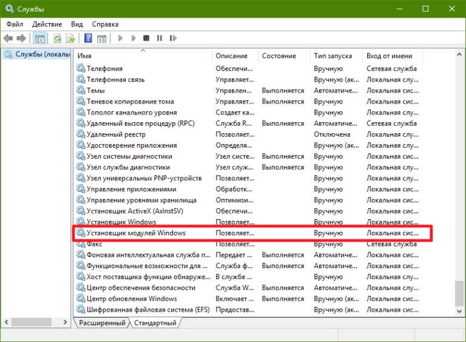Switch to the Стандартный tab
The height and width of the screenshot is (342, 466).
coord(155,323)
